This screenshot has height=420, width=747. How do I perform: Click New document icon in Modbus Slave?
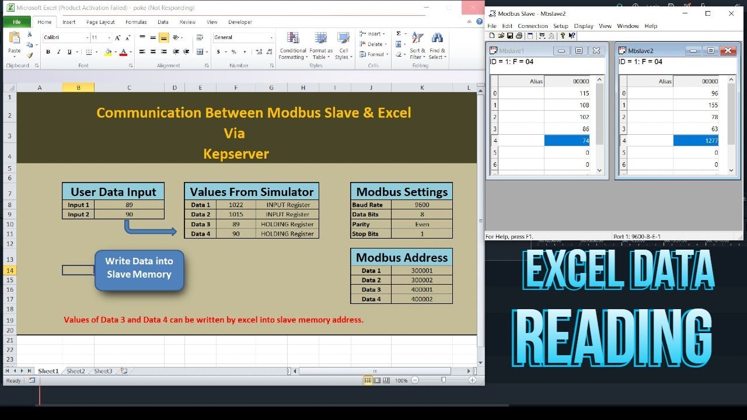pyautogui.click(x=492, y=36)
